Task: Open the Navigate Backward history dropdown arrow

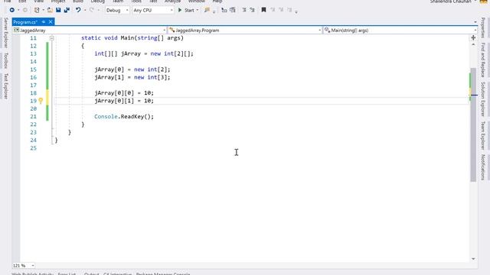Action: pyautogui.click(x=18, y=10)
